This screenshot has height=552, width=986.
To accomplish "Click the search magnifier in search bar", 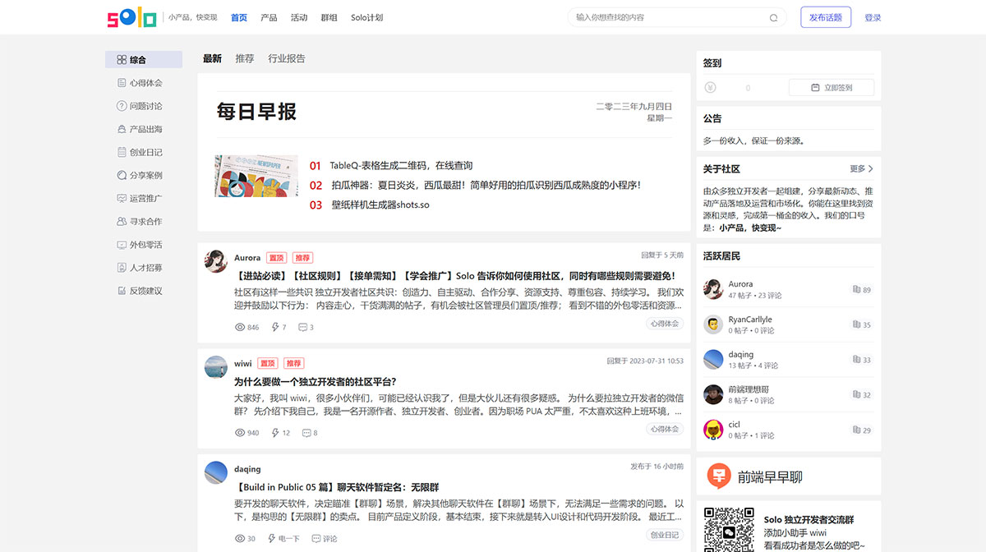I will point(772,16).
